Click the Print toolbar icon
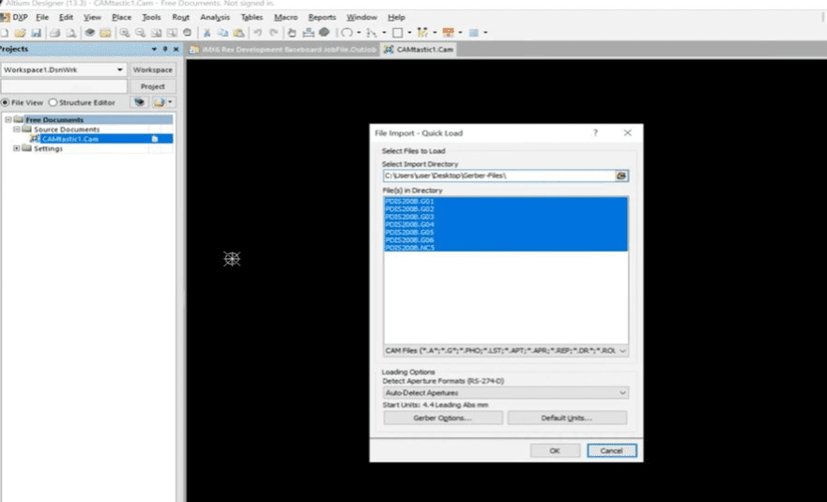Screen dimensions: 827x502 [54, 33]
